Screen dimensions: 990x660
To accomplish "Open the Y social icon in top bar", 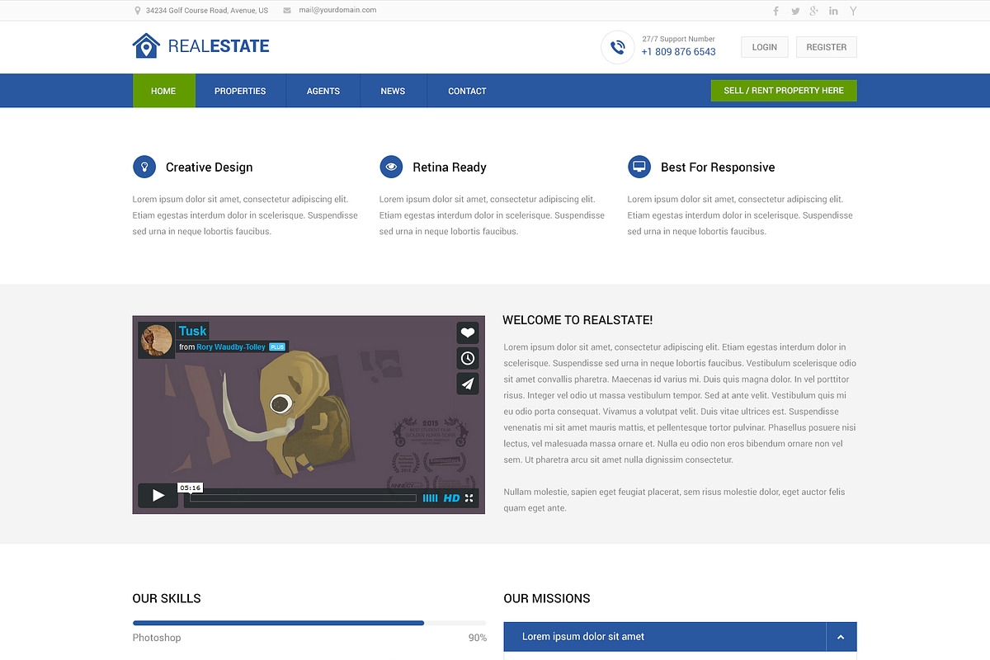I will (853, 11).
